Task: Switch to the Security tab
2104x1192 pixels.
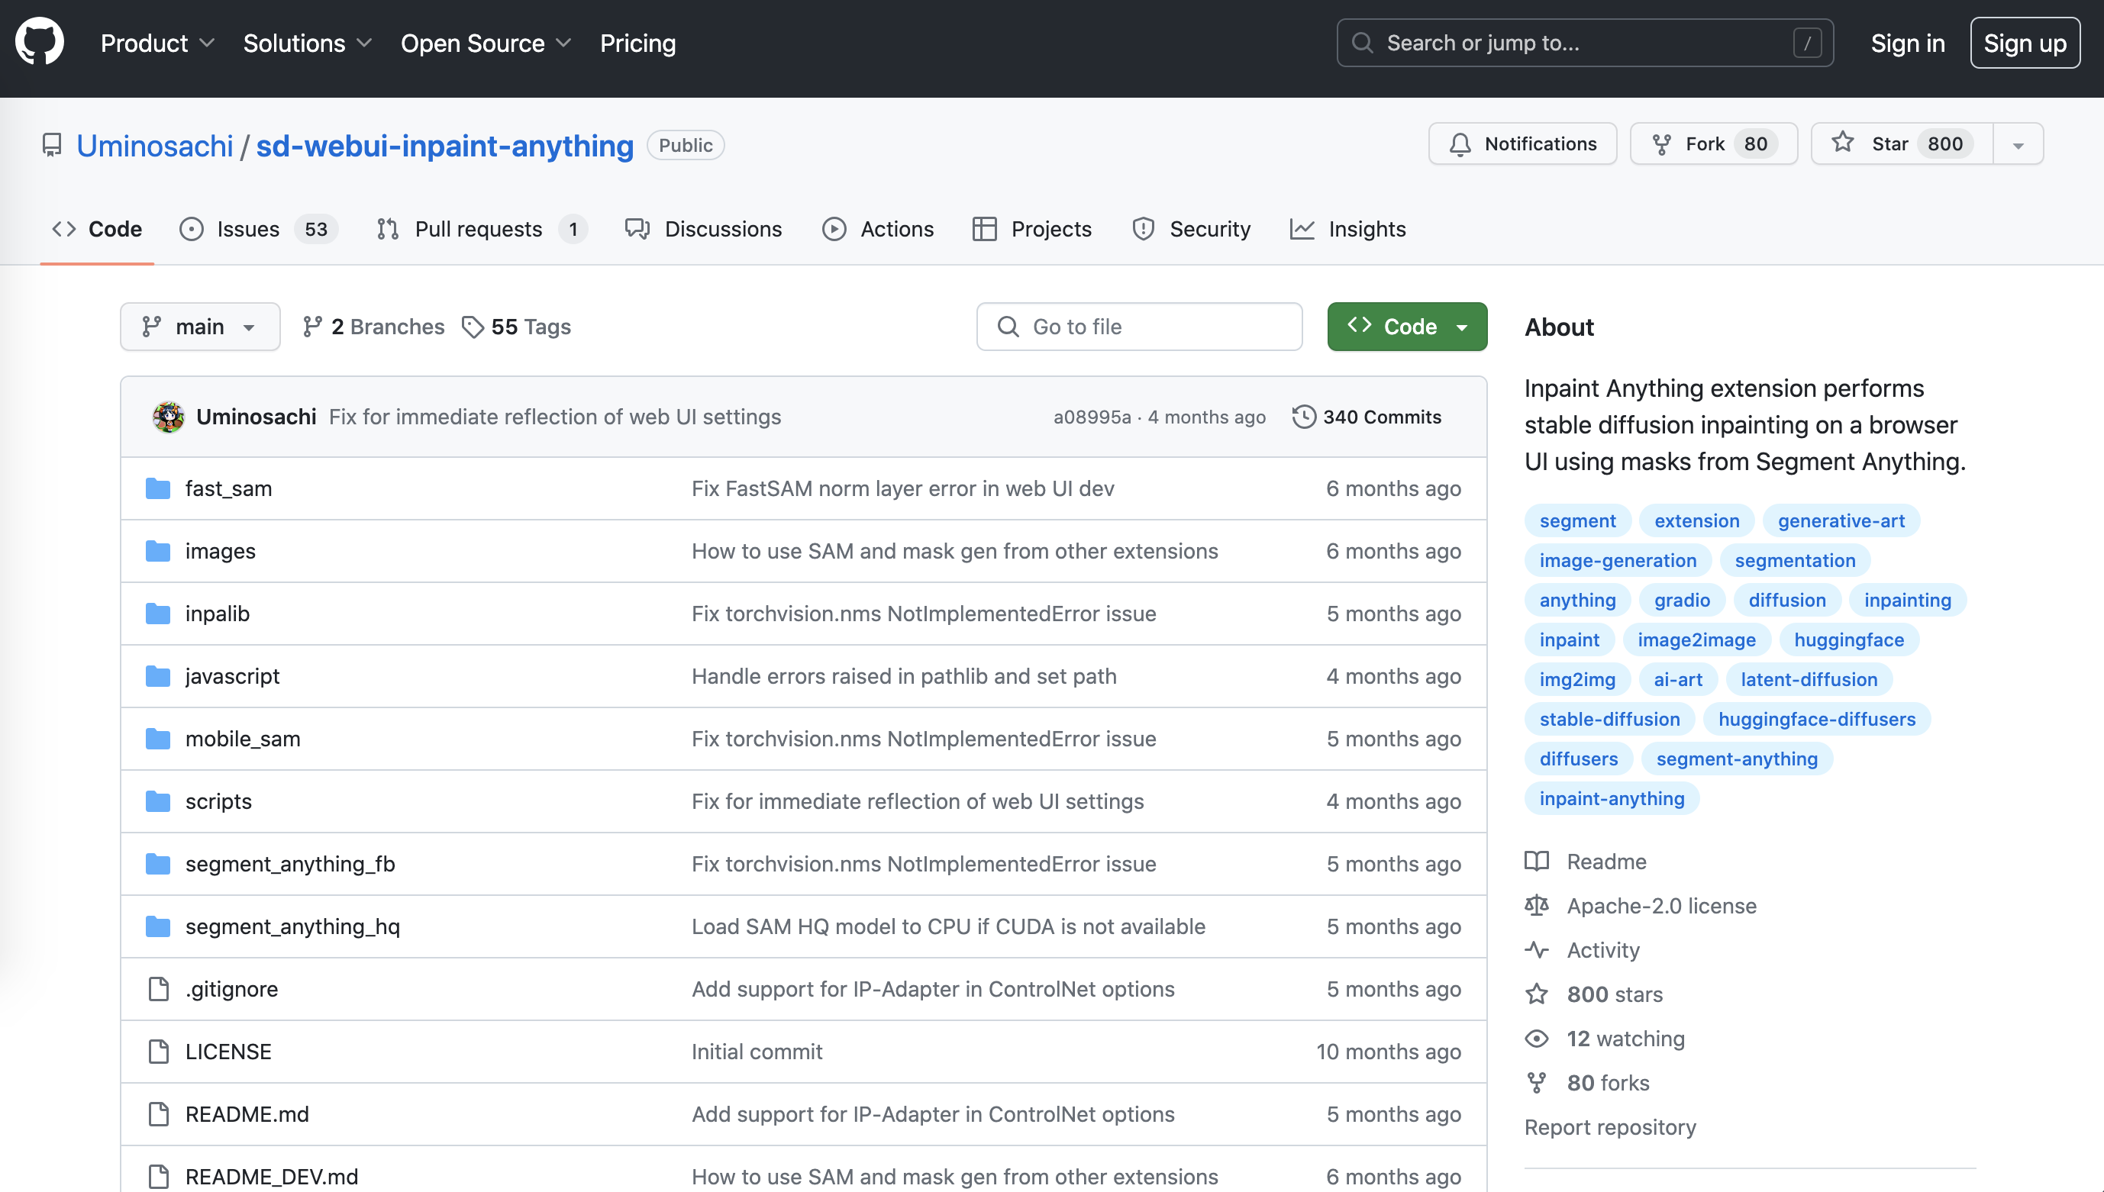Action: click(1191, 228)
